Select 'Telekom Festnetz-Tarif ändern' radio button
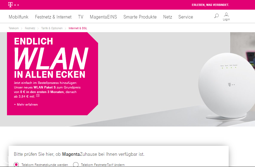 pyautogui.click(x=76, y=165)
